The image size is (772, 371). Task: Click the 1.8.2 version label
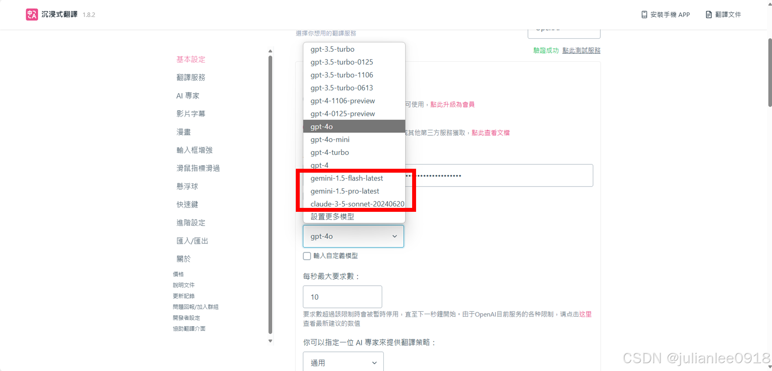[89, 15]
